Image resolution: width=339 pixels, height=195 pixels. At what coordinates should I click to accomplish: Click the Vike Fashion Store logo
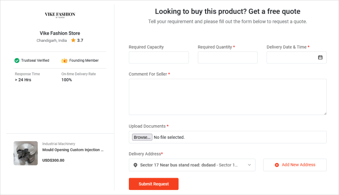(x=60, y=15)
